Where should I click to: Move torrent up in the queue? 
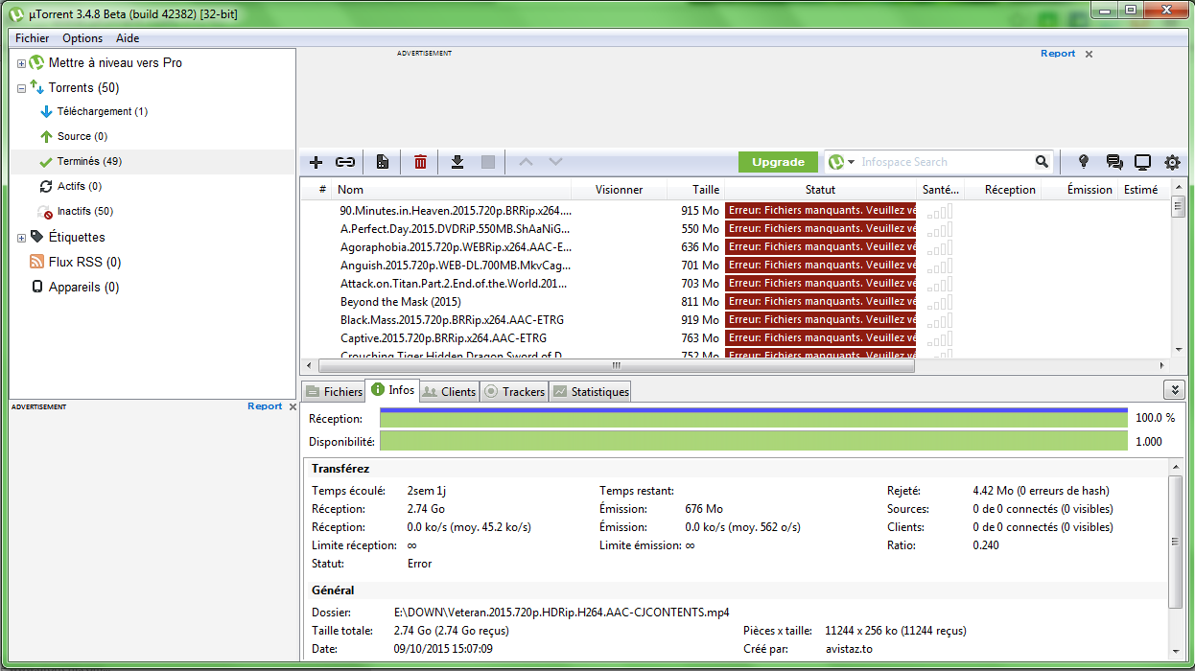point(525,162)
